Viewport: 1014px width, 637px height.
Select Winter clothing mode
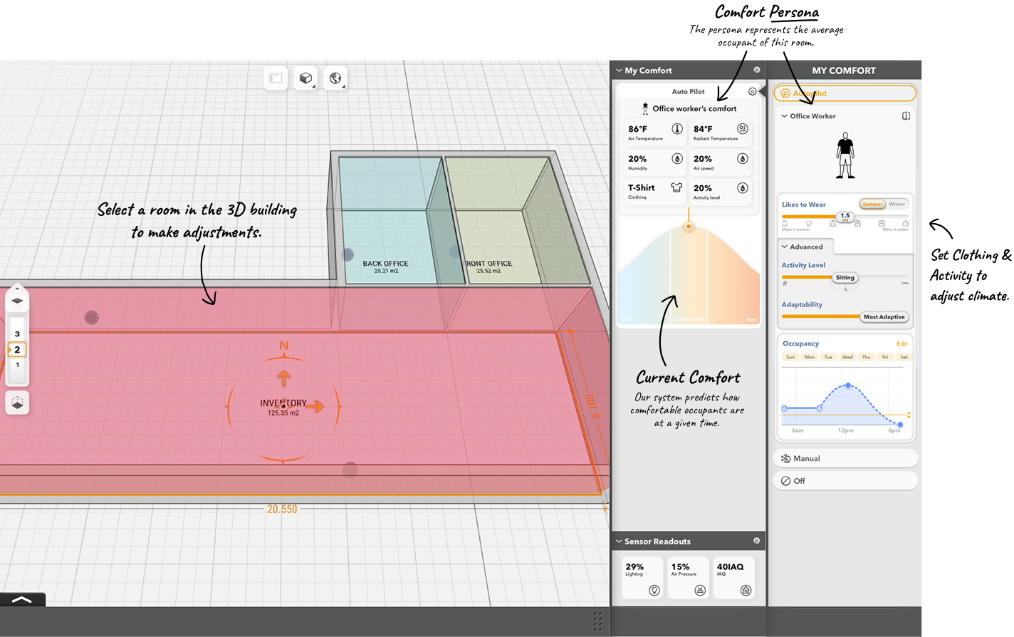pos(897,204)
